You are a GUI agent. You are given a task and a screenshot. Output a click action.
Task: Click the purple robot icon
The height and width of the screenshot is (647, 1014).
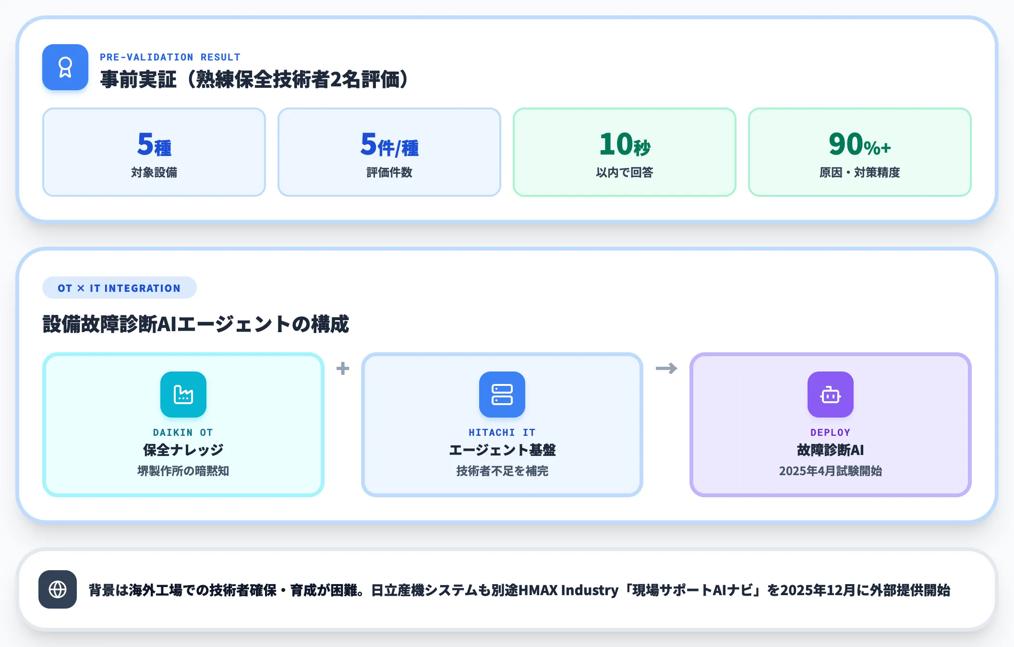coord(831,395)
